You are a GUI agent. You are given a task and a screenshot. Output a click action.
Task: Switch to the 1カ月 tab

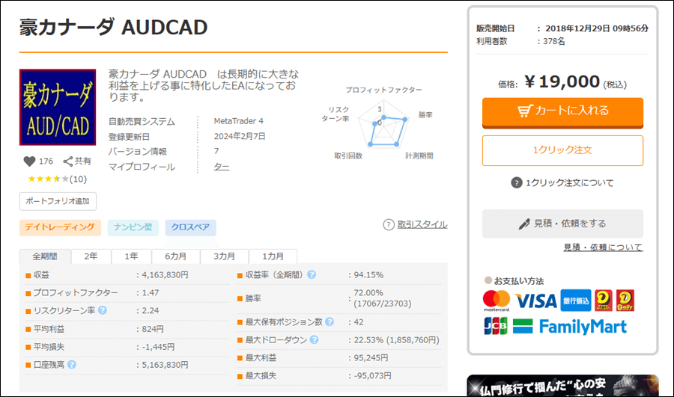(273, 256)
